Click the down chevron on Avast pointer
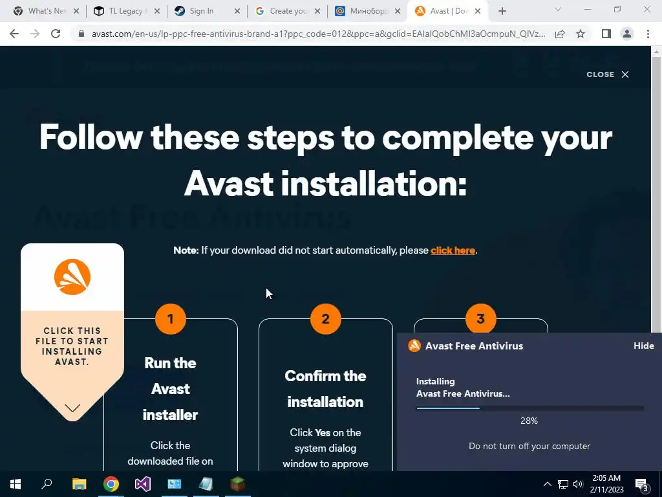Viewport: 662px width, 497px height. [x=72, y=408]
